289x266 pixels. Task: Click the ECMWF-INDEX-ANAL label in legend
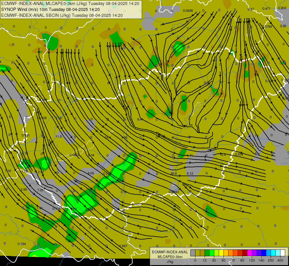[x=170, y=252]
